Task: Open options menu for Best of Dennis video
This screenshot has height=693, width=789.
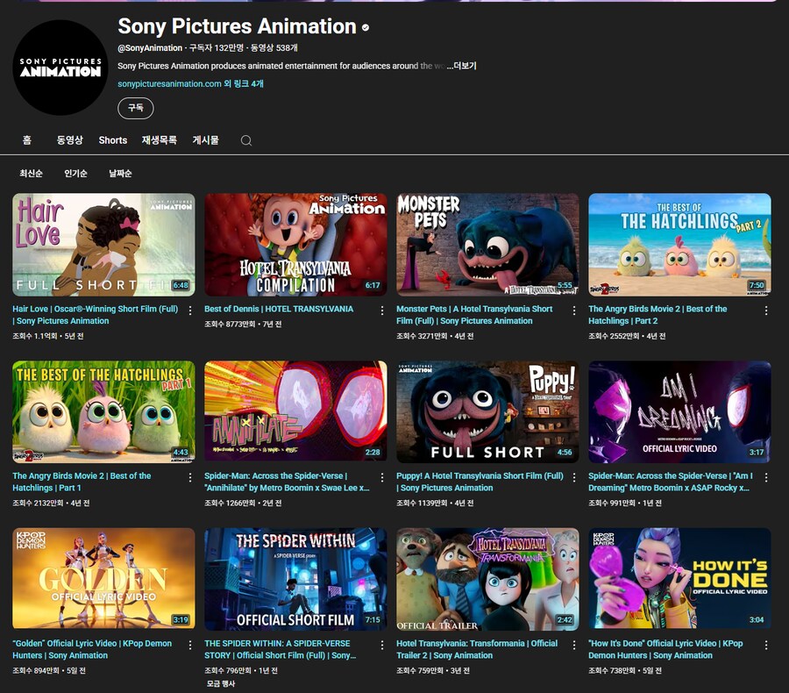Action: tap(382, 311)
